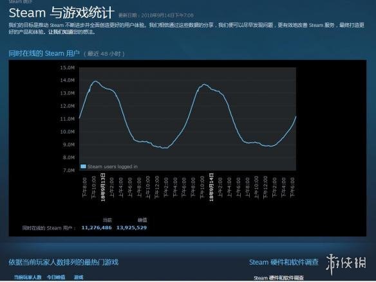
Task: Click the current users value 11,276,486
Action: pos(97,227)
